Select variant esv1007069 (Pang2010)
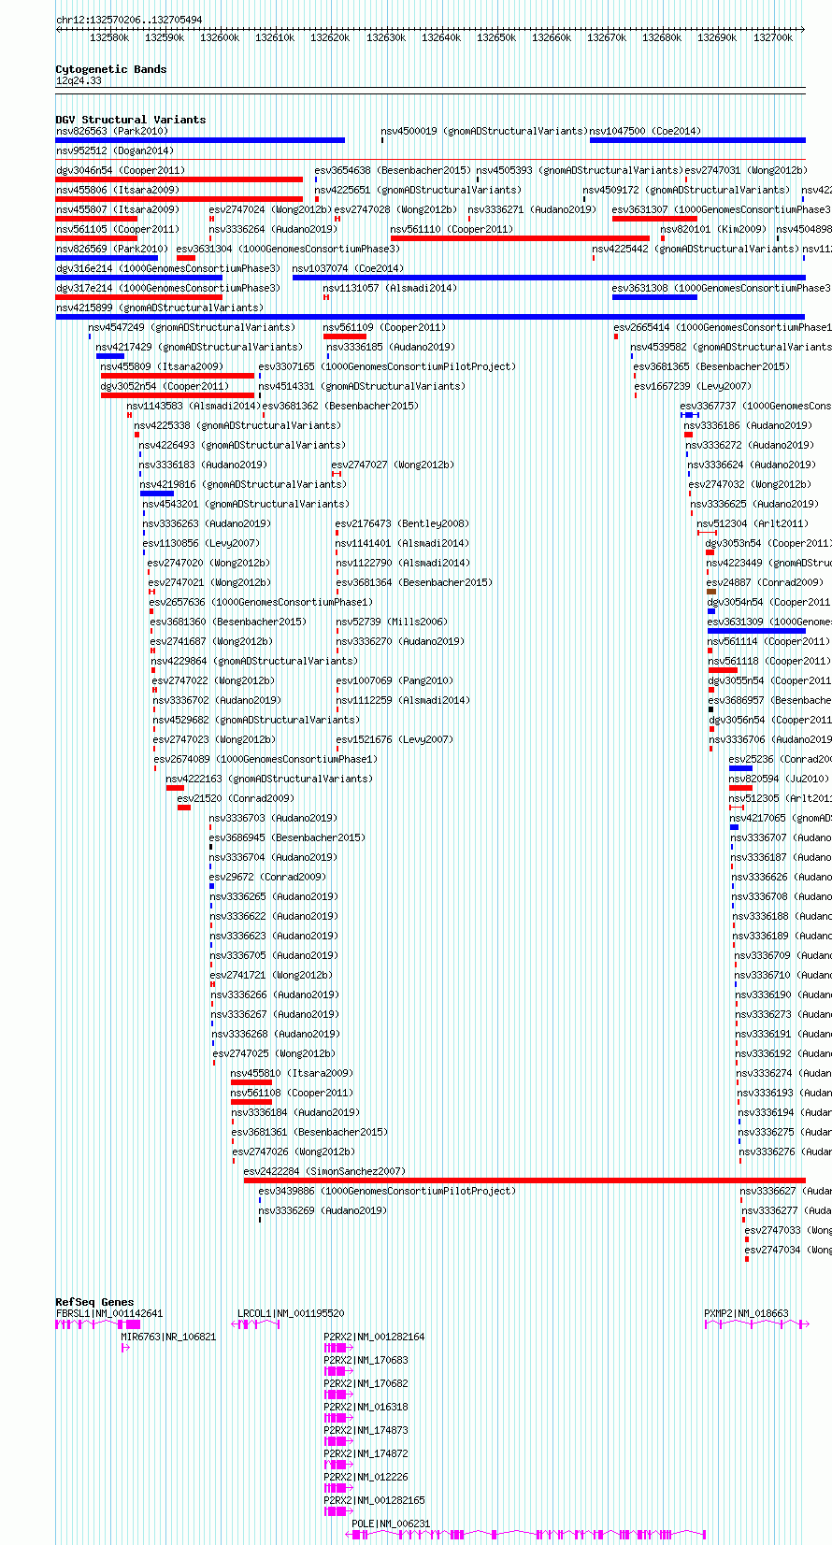The width and height of the screenshot is (832, 1545). tap(394, 680)
